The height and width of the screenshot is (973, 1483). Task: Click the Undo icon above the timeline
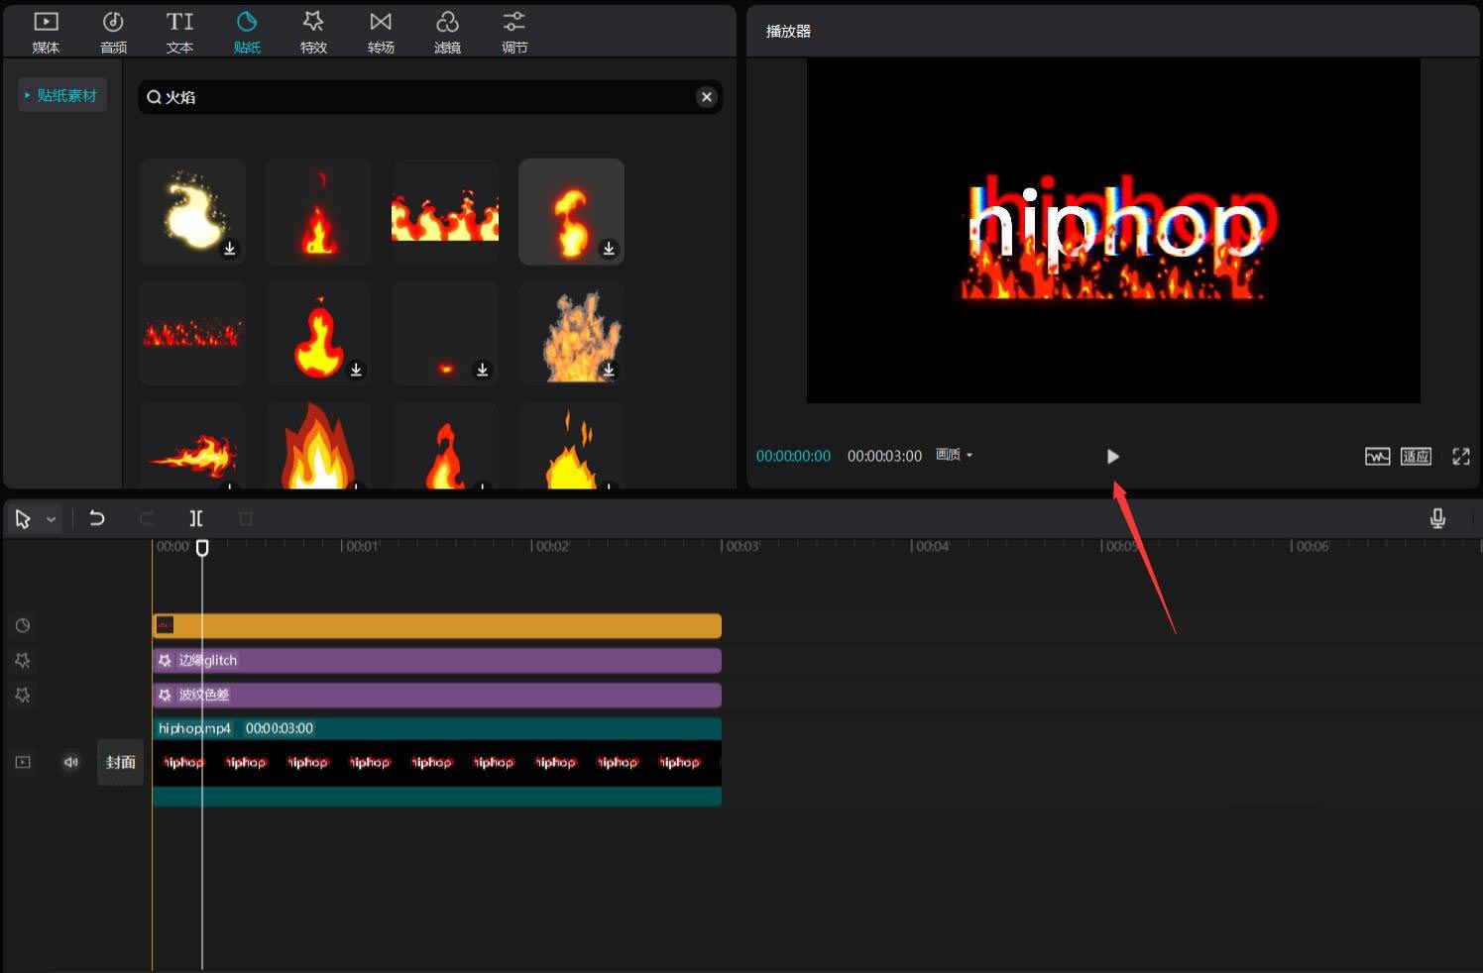point(97,517)
